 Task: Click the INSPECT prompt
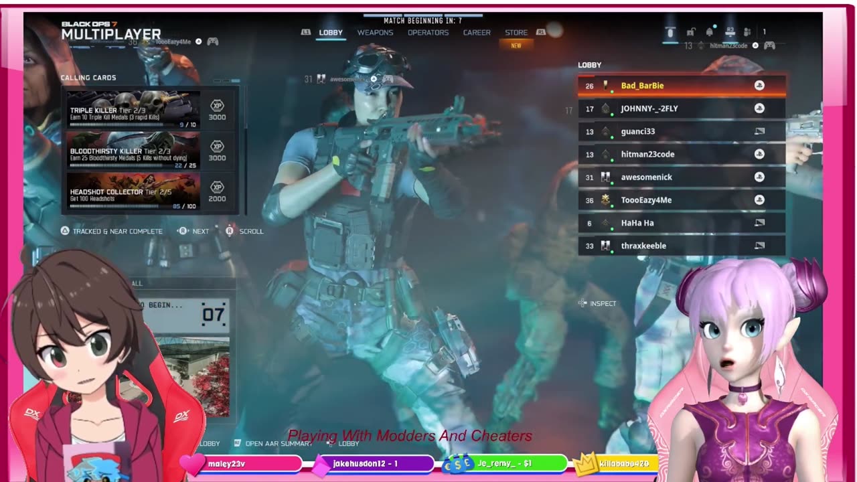pos(597,303)
